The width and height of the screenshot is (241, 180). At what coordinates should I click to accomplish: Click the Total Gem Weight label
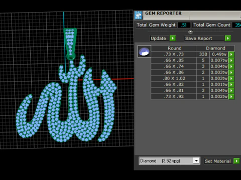(x=156, y=25)
